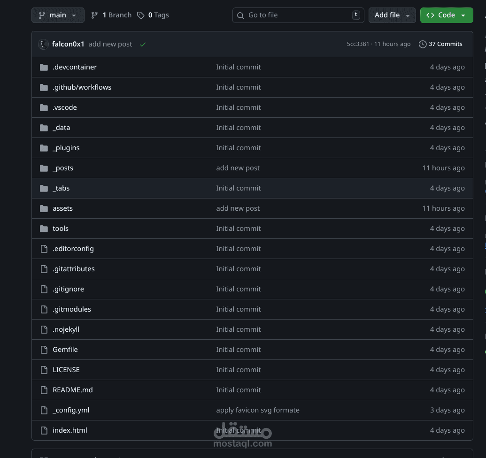Open the green Code dropdown

click(x=446, y=15)
